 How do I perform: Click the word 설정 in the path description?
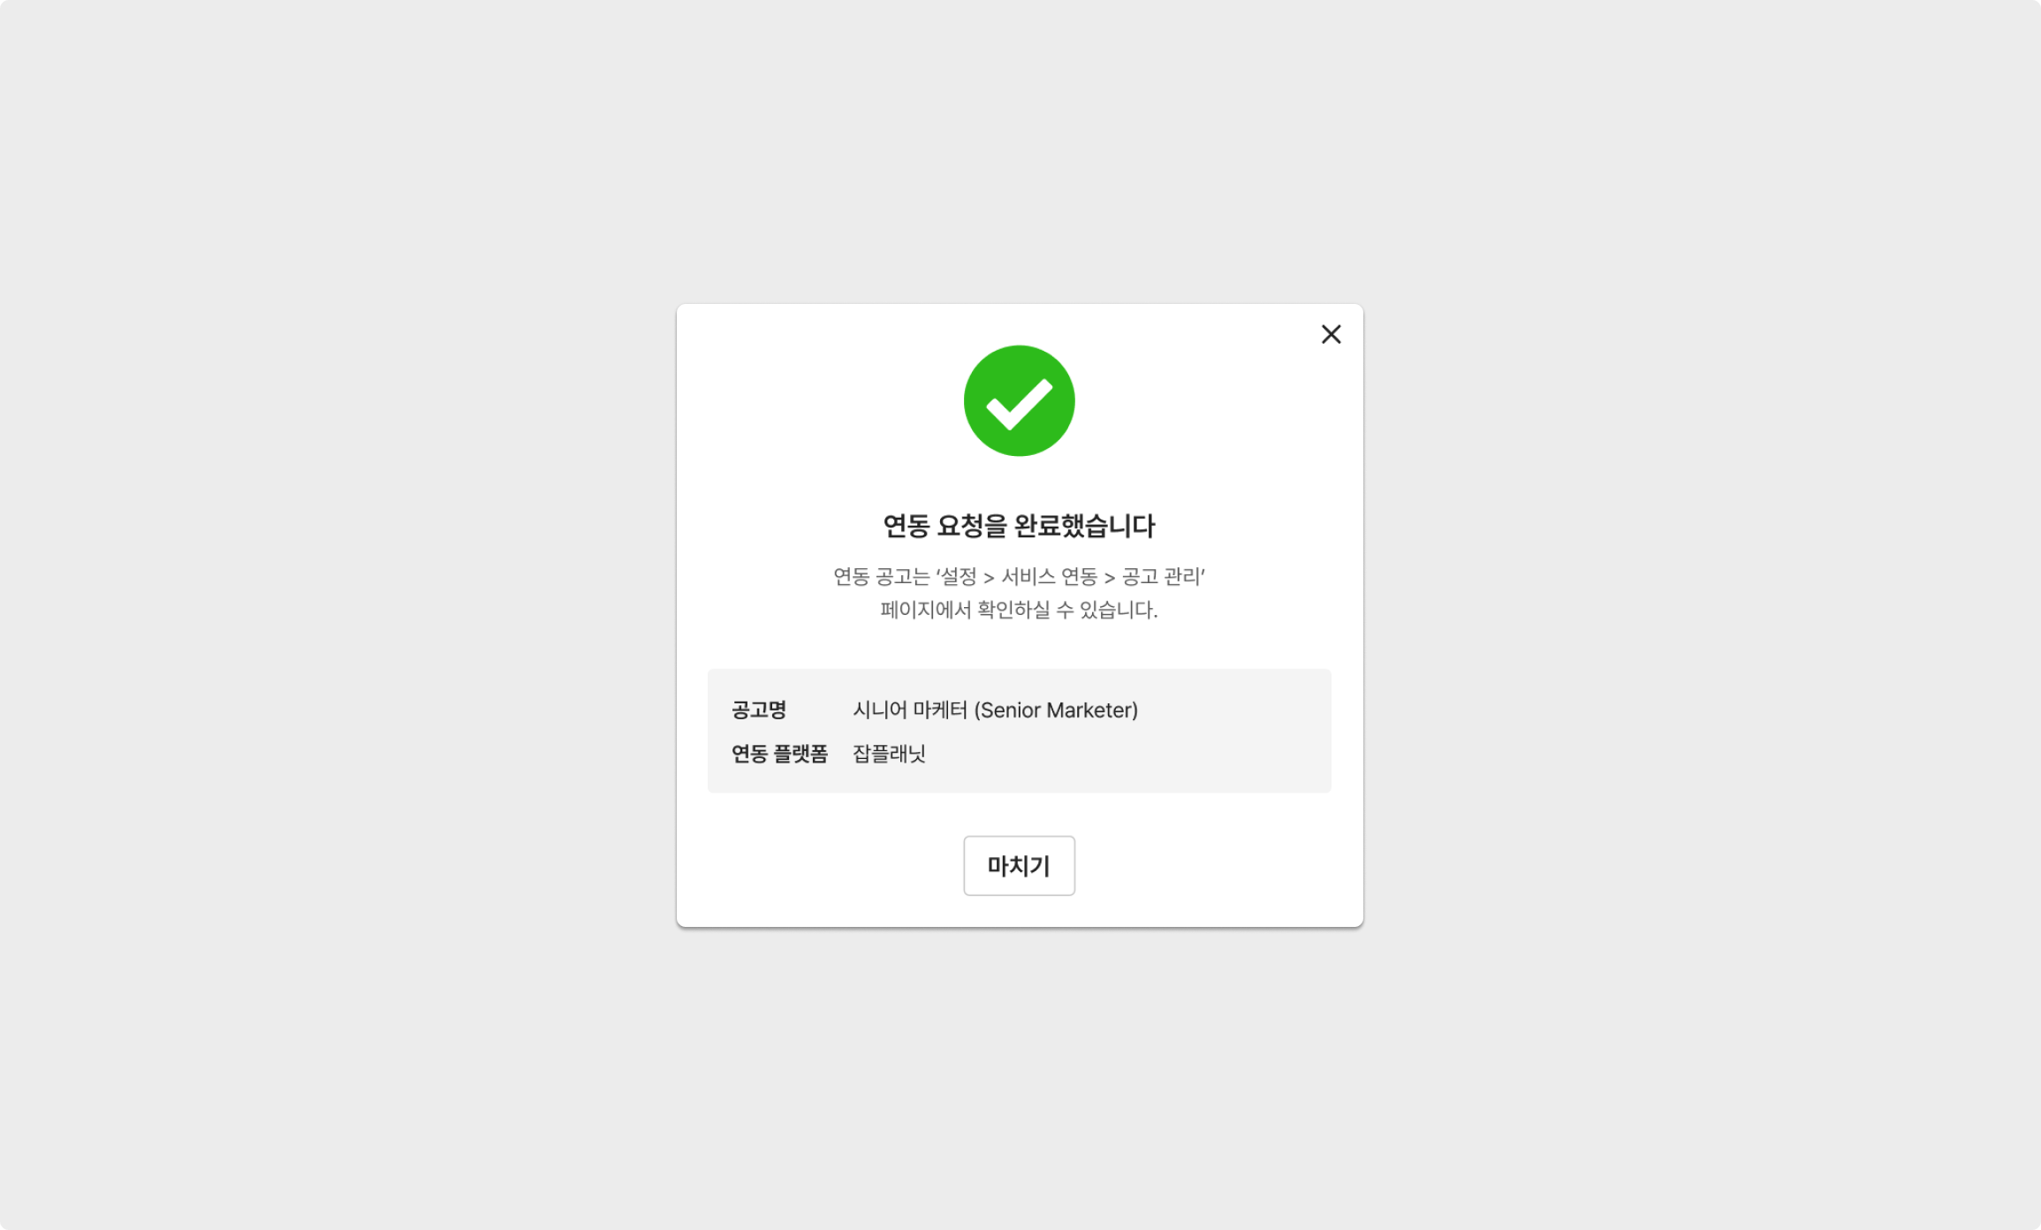(959, 576)
